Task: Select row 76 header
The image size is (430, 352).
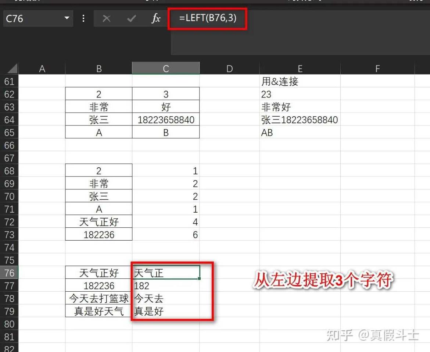Action: coord(9,273)
